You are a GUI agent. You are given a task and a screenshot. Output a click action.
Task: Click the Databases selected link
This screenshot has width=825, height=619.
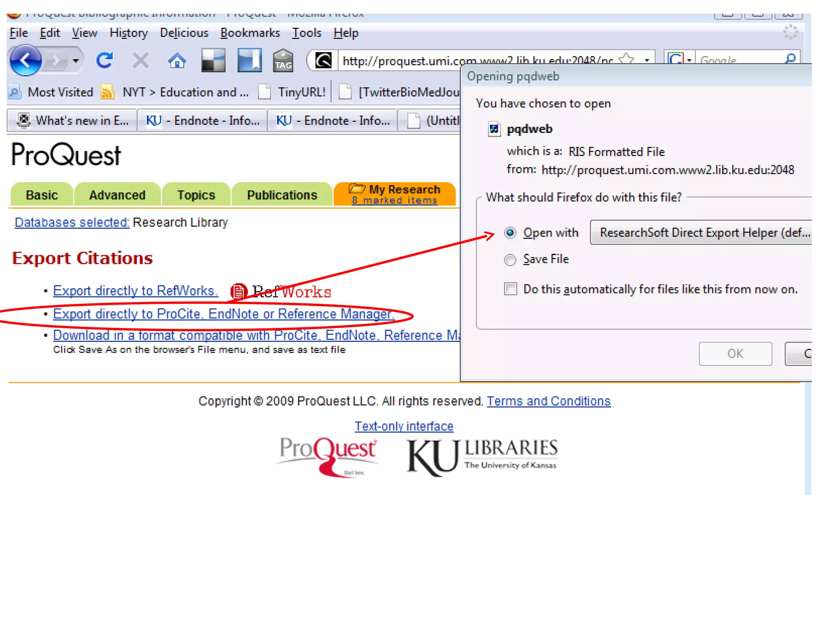pos(72,222)
